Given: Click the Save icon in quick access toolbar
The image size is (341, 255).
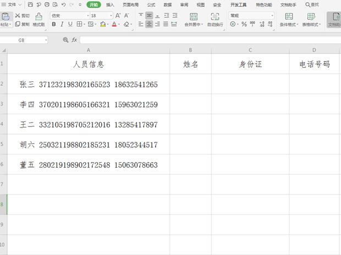Looking at the screenshot, I should click(30, 4).
